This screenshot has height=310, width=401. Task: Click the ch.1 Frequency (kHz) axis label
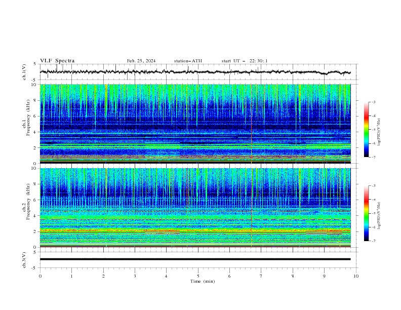click(26, 118)
